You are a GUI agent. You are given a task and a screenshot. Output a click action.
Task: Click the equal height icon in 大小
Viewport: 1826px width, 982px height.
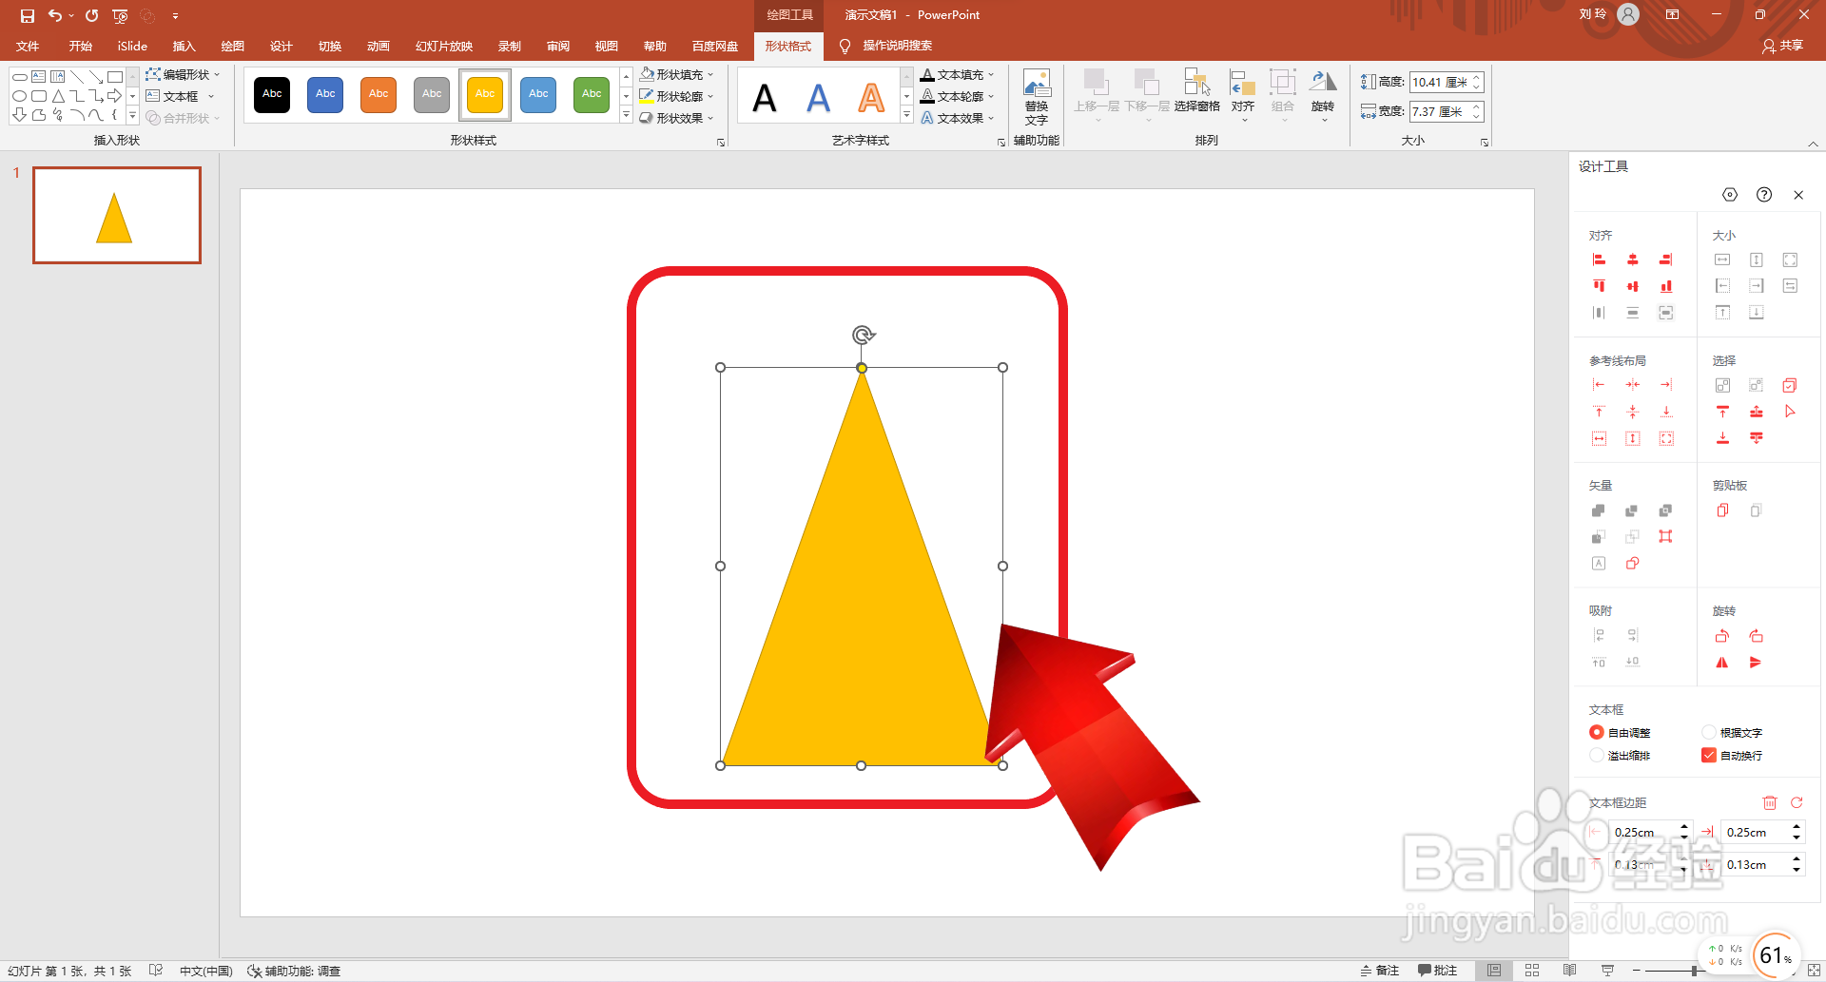(x=1757, y=260)
